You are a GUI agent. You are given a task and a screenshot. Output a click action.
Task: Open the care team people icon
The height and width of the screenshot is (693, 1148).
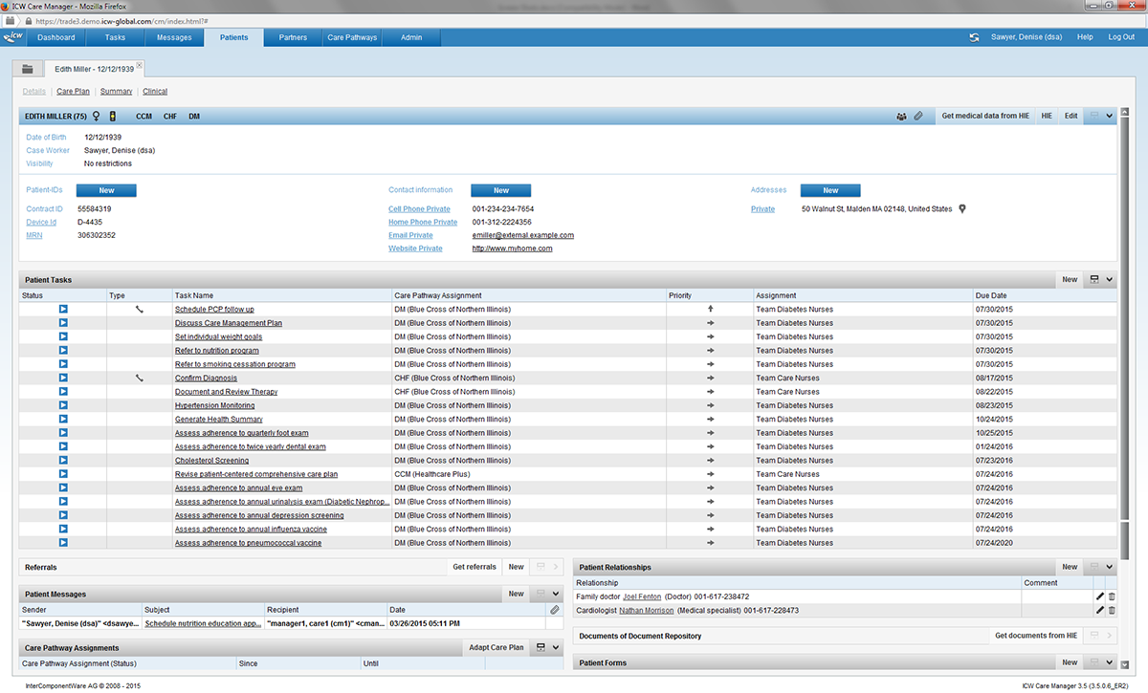(901, 116)
